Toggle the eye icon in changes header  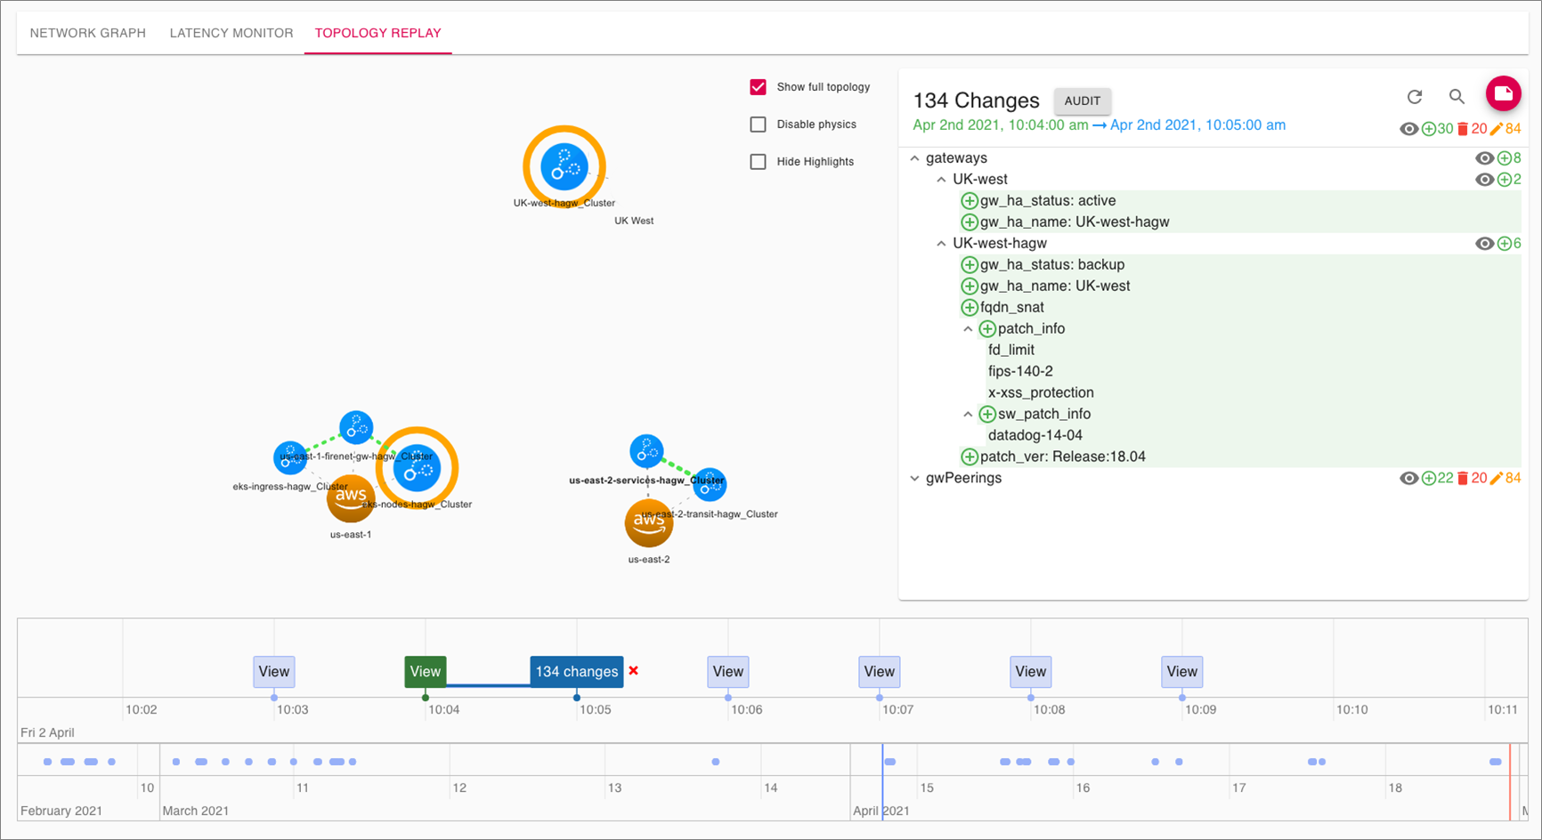[1408, 129]
